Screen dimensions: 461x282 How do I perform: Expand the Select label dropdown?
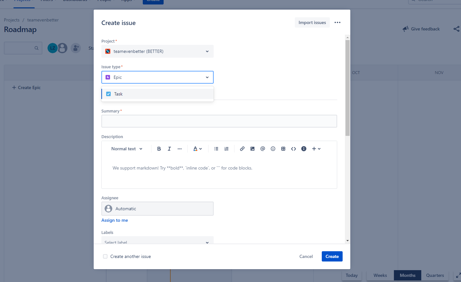[158, 241]
